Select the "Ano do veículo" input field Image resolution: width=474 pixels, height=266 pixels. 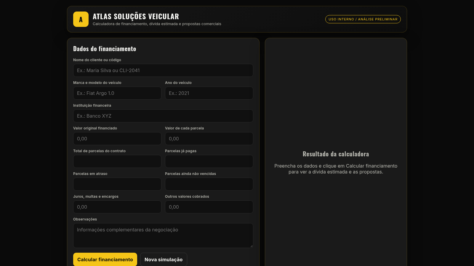point(209,93)
